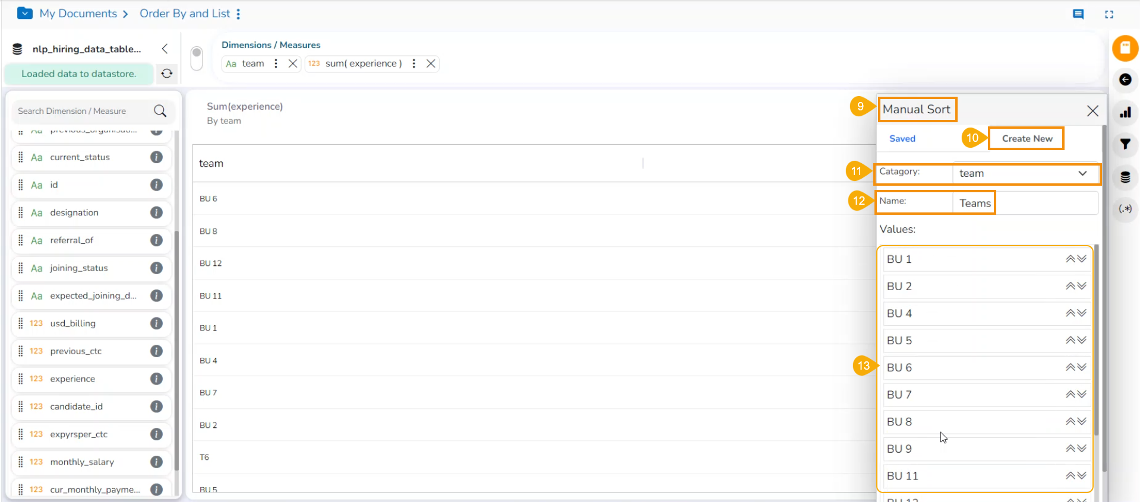Show info for candidate_id field
The height and width of the screenshot is (502, 1140).
pos(157,406)
